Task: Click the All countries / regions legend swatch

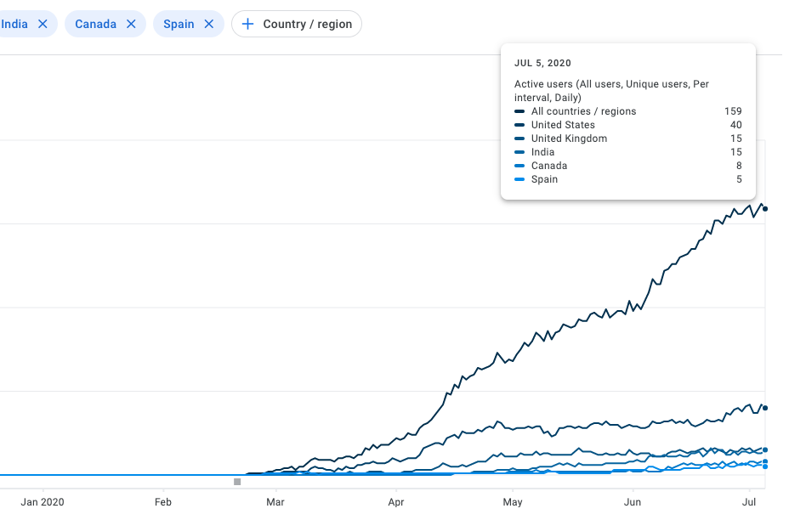Action: [x=519, y=111]
